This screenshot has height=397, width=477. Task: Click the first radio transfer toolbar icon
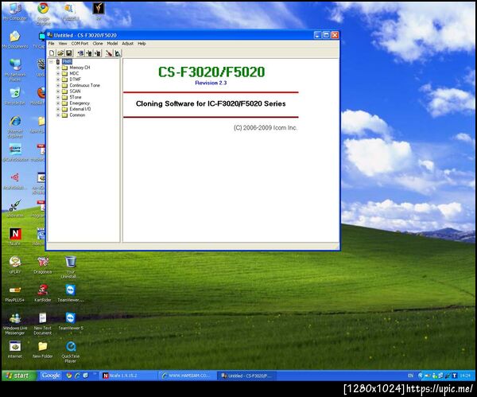click(89, 53)
